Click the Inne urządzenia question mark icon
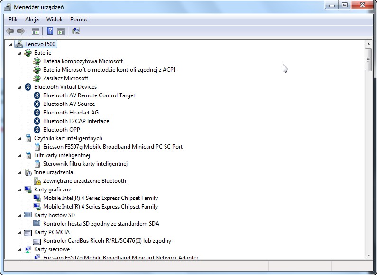This screenshot has width=377, height=275. click(28, 172)
